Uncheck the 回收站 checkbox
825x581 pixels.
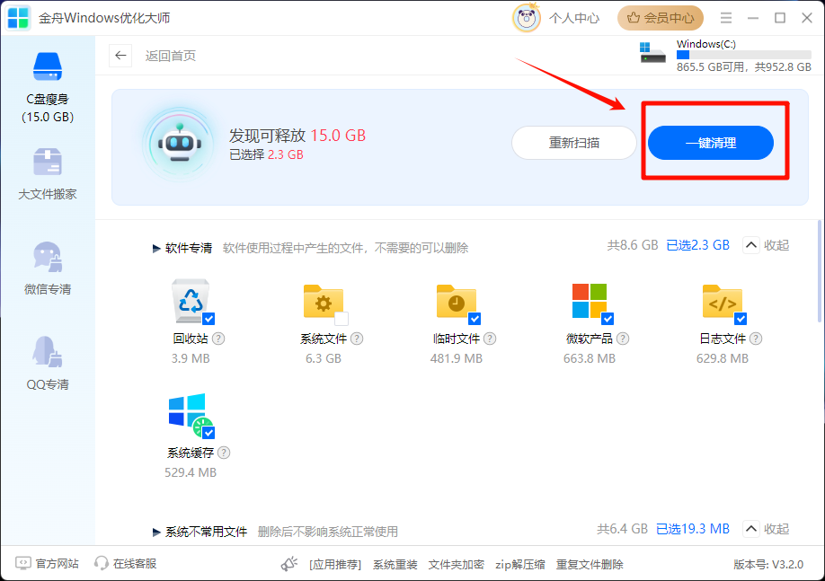point(208,319)
